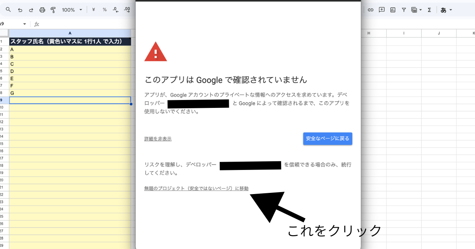Select row header 1
Screen dimensions: 475x249
[4, 41]
